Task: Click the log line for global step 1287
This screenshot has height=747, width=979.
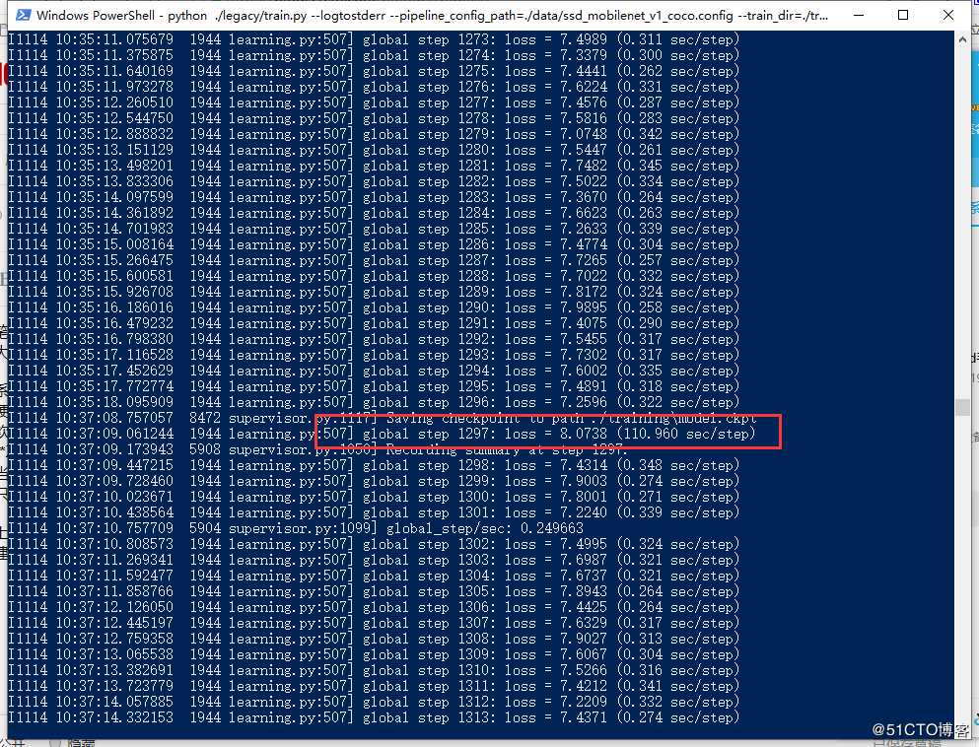Action: [x=374, y=259]
